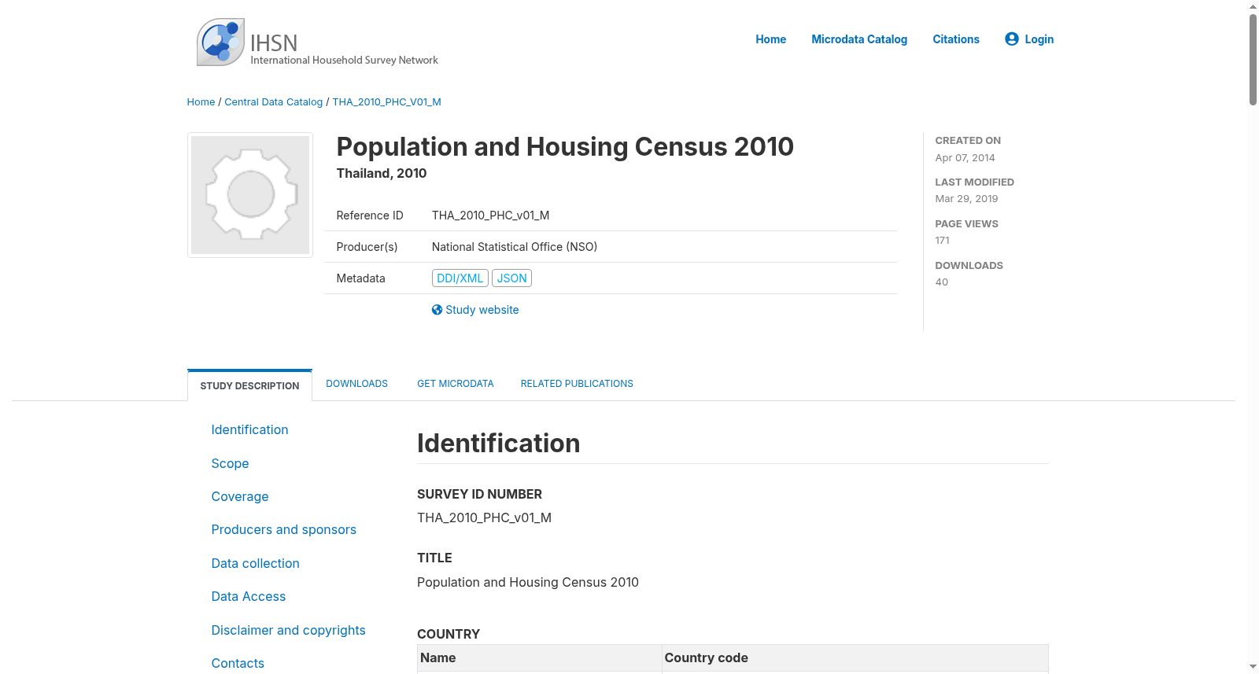Click the Identification section heading

click(498, 444)
